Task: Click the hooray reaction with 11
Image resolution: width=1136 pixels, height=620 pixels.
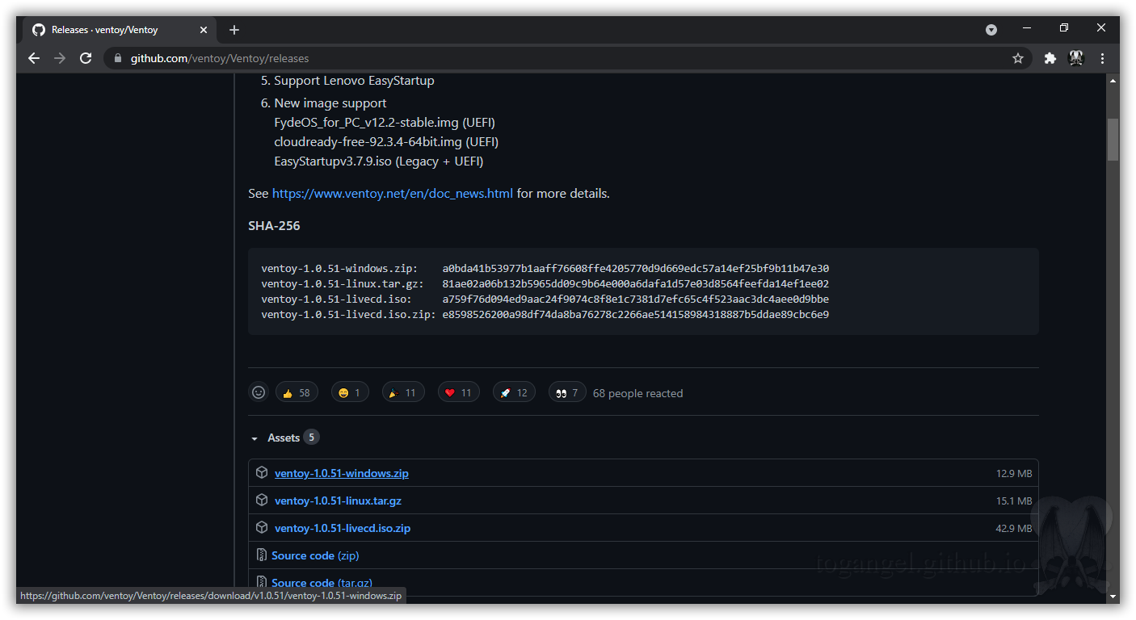Action: (x=402, y=392)
